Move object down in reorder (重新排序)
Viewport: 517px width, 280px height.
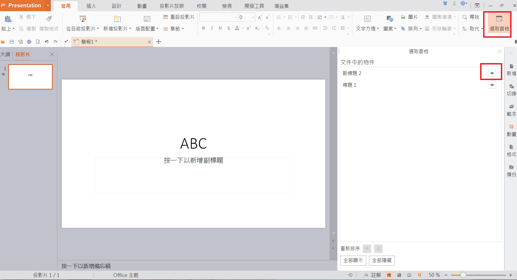[378, 249]
